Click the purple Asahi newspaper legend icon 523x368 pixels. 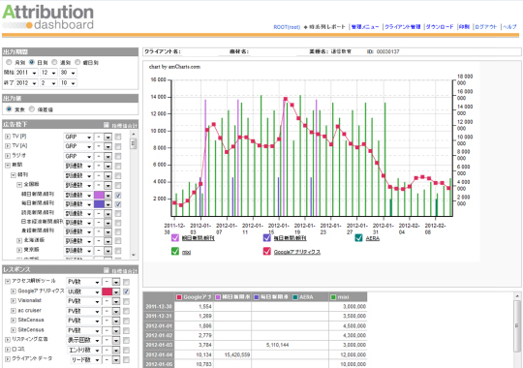tap(175, 237)
